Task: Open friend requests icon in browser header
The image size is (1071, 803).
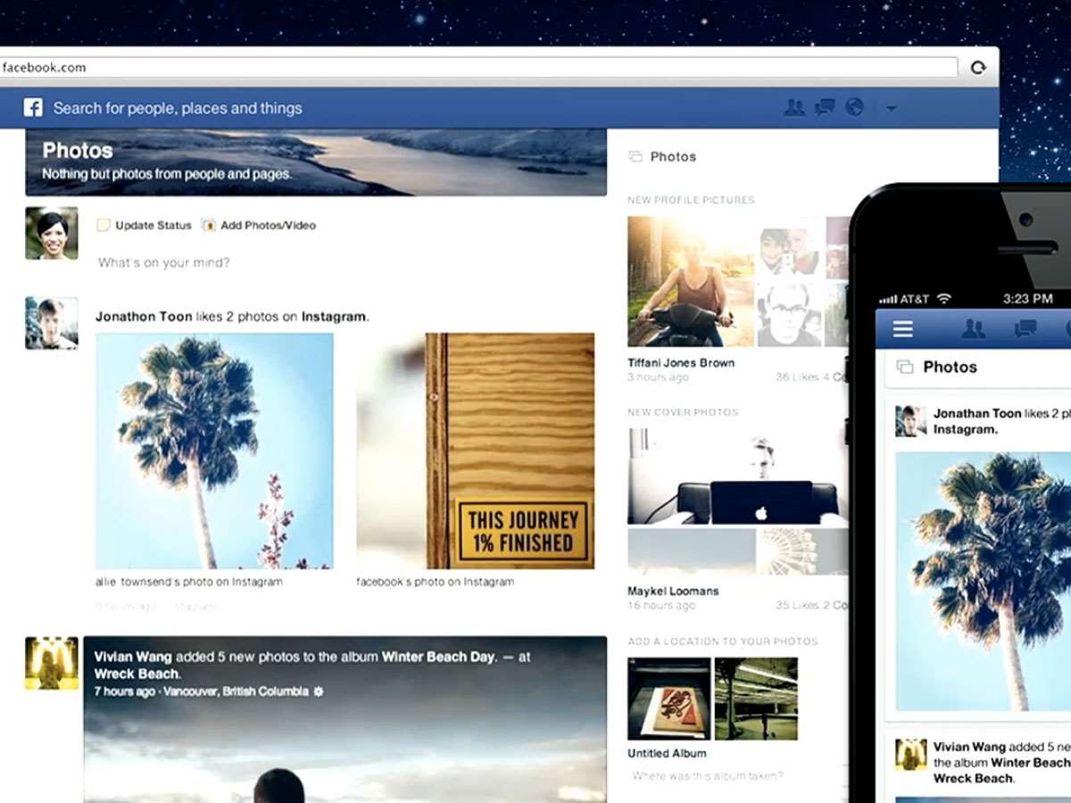Action: pos(794,108)
